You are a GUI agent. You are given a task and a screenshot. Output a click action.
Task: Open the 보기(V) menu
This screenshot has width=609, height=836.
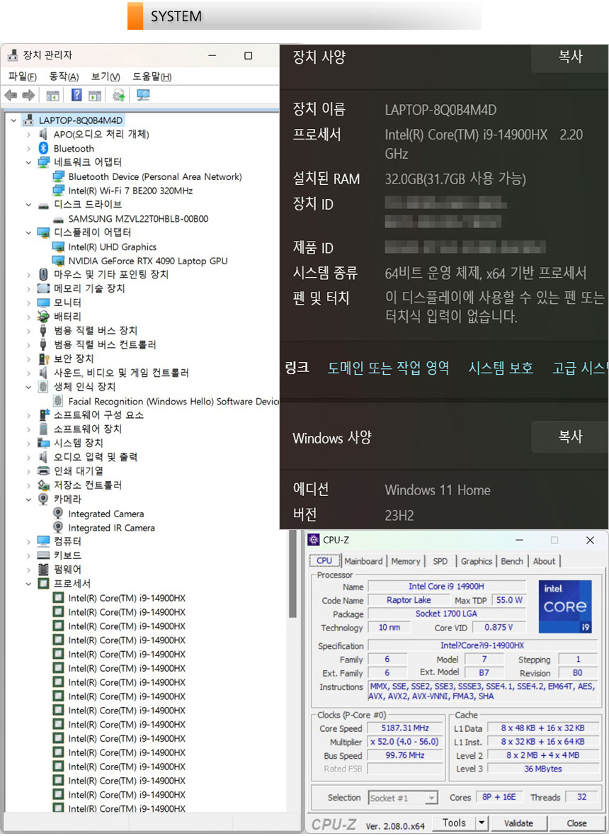point(106,77)
